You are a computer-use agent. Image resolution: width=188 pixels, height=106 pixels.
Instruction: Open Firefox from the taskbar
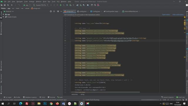pyautogui.click(x=57, y=104)
